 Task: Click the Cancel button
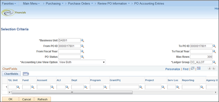coord(26,99)
